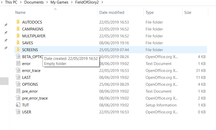The image size is (216, 130).
Task: Sort by Date modified column header
Action: pyautogui.click(x=112, y=13)
